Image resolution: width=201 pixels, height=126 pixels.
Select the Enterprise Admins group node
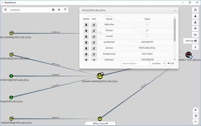11,33
